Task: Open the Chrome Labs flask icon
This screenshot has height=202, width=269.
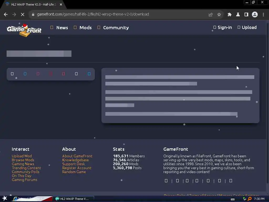Action: [238, 15]
